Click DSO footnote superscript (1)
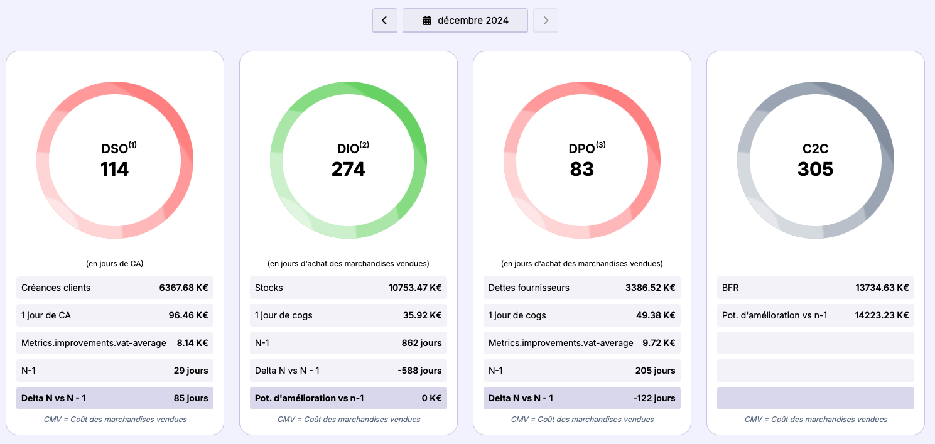This screenshot has height=444, width=935. pos(132,145)
